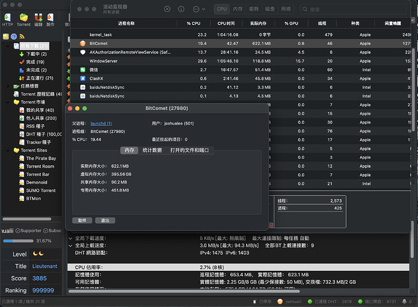
Task: Select the WindowServer process row
Action: point(241,61)
